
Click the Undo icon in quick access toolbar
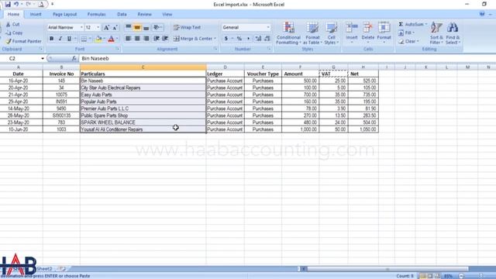coord(16,4)
